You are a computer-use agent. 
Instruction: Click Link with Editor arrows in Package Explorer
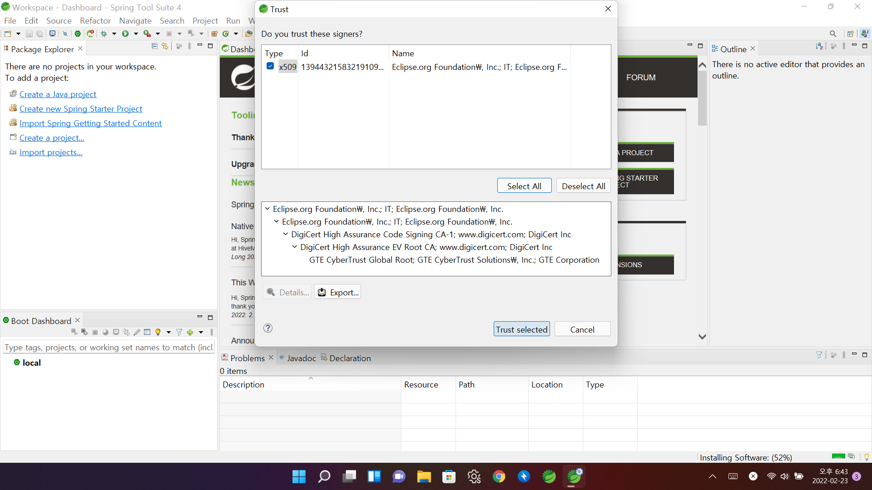165,46
